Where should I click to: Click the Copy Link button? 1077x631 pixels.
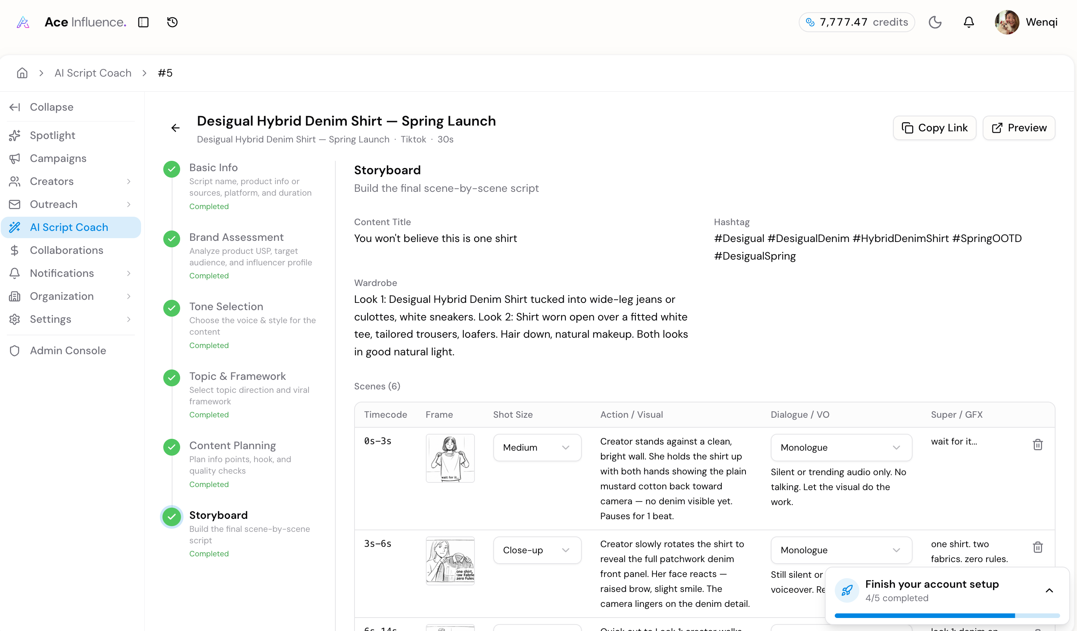click(934, 128)
